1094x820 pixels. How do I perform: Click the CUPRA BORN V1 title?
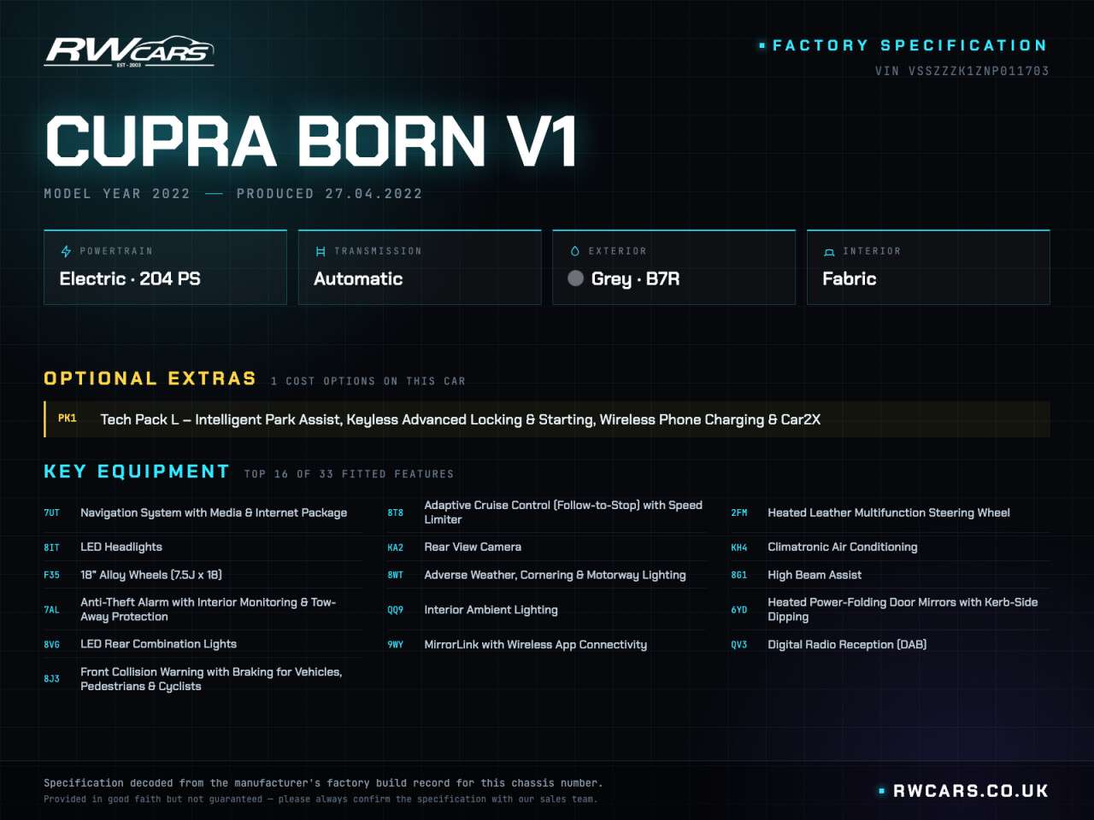pyautogui.click(x=311, y=141)
